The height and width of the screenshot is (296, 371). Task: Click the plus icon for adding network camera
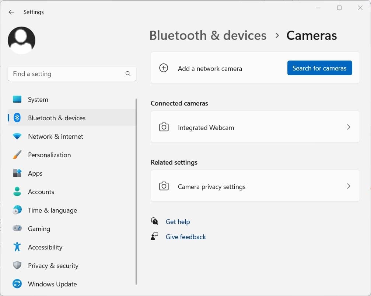pos(164,68)
